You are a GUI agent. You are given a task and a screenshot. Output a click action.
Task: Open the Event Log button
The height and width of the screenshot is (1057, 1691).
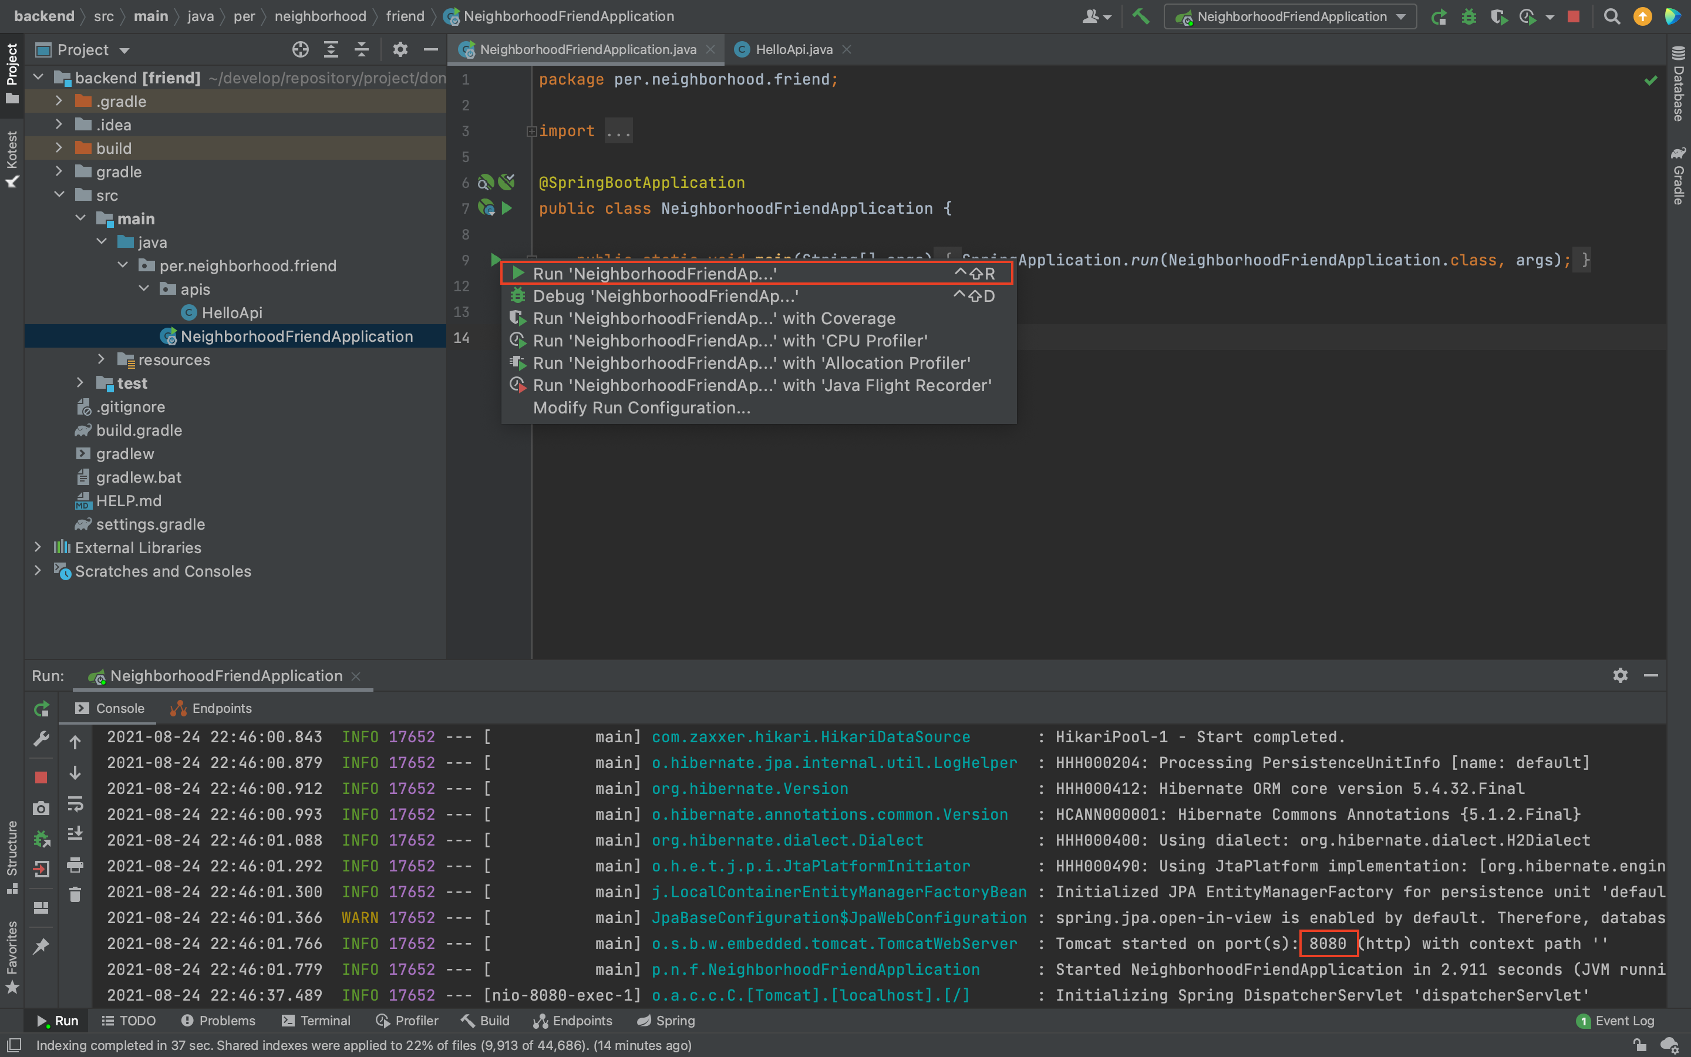click(x=1615, y=1021)
